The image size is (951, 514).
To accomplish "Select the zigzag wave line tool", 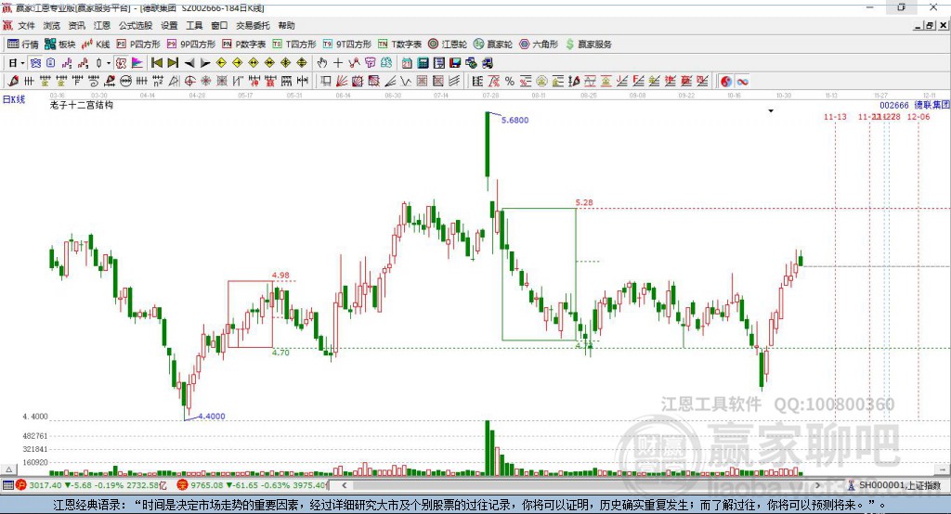I will [406, 81].
